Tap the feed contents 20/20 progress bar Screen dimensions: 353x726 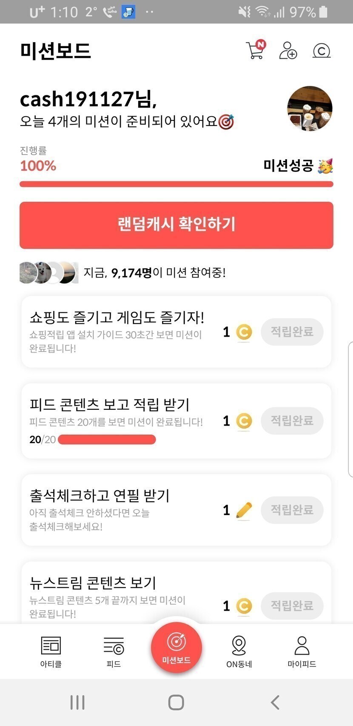click(x=107, y=440)
